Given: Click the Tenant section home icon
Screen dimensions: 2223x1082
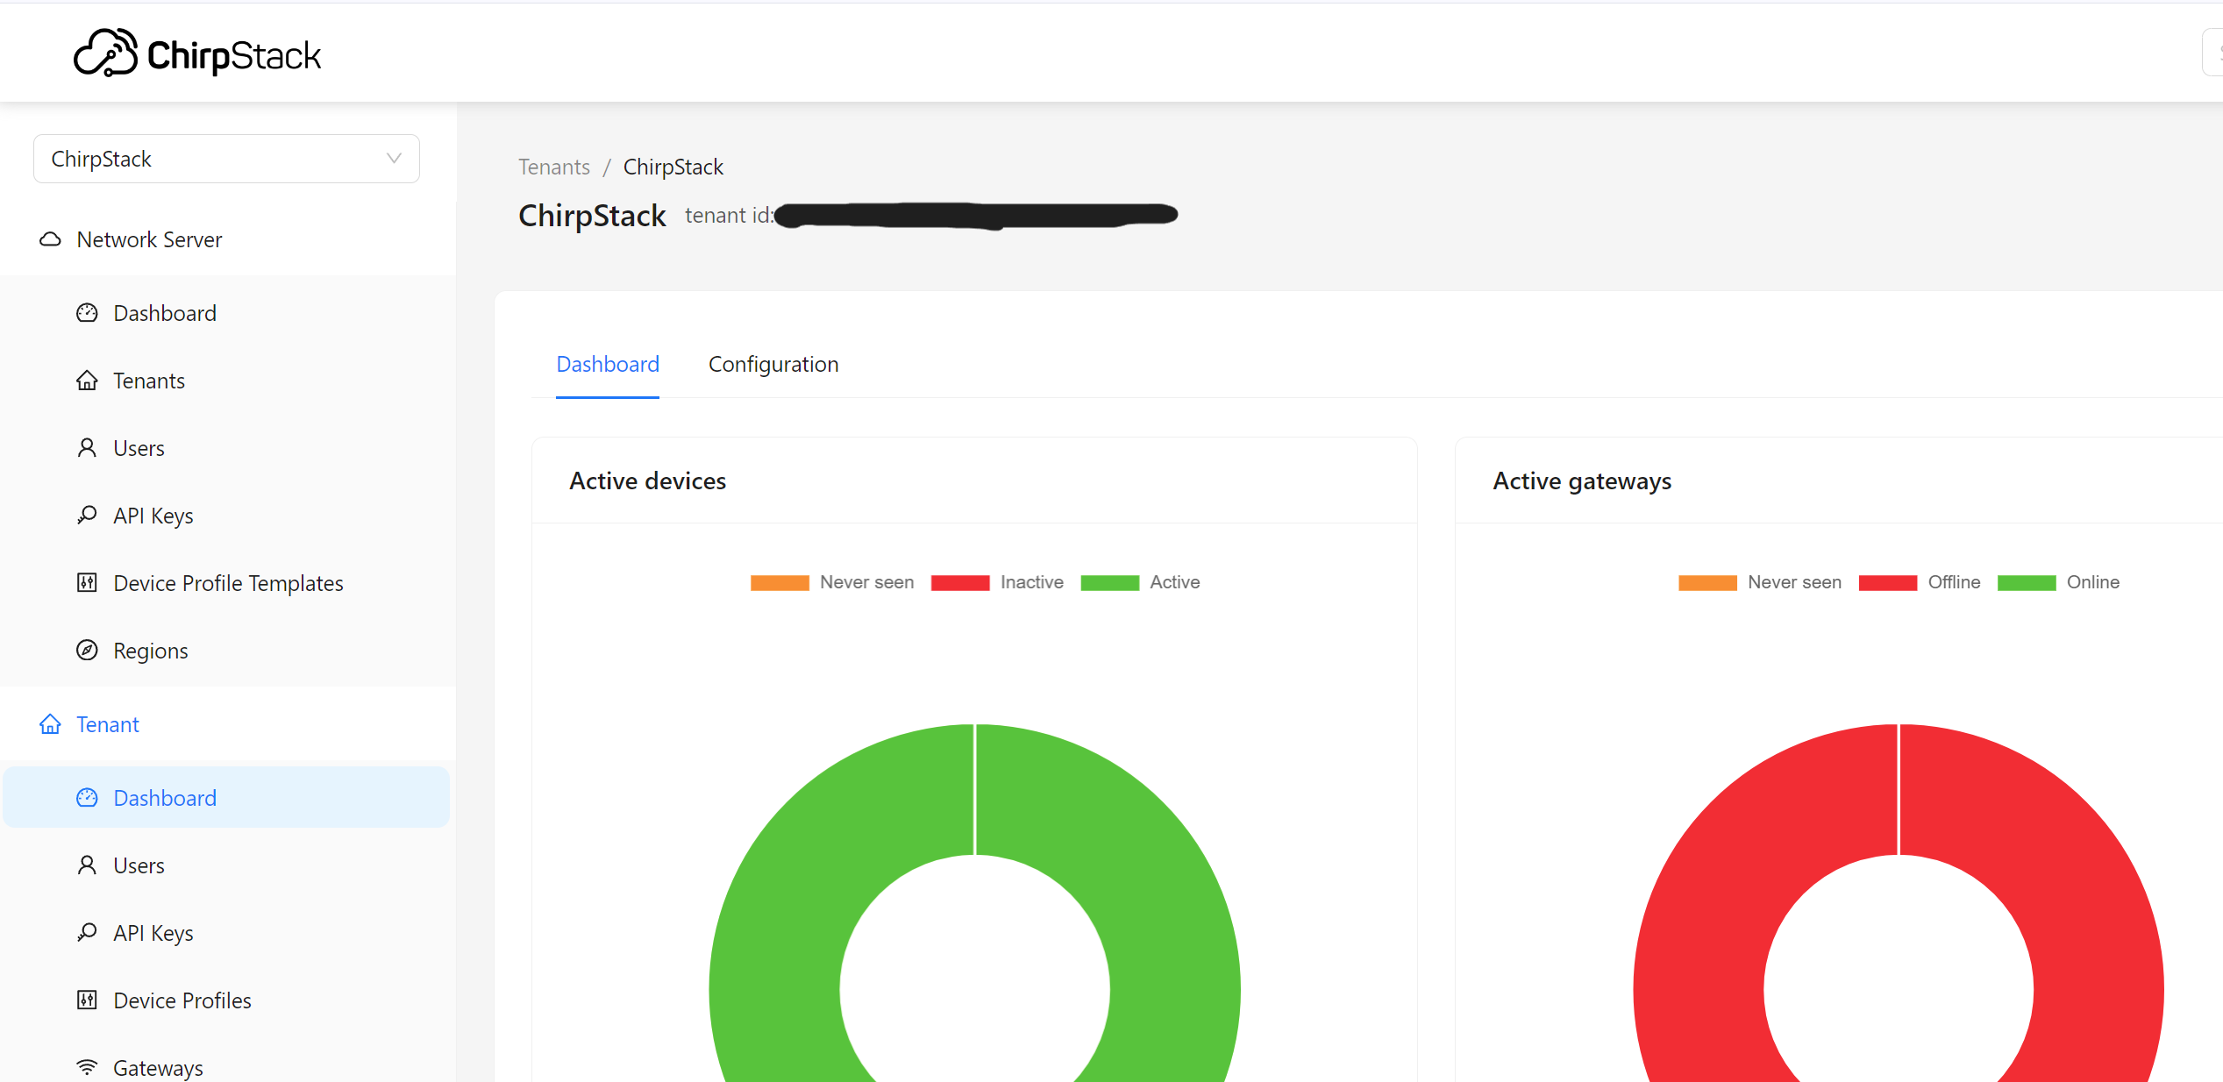Looking at the screenshot, I should (x=51, y=724).
